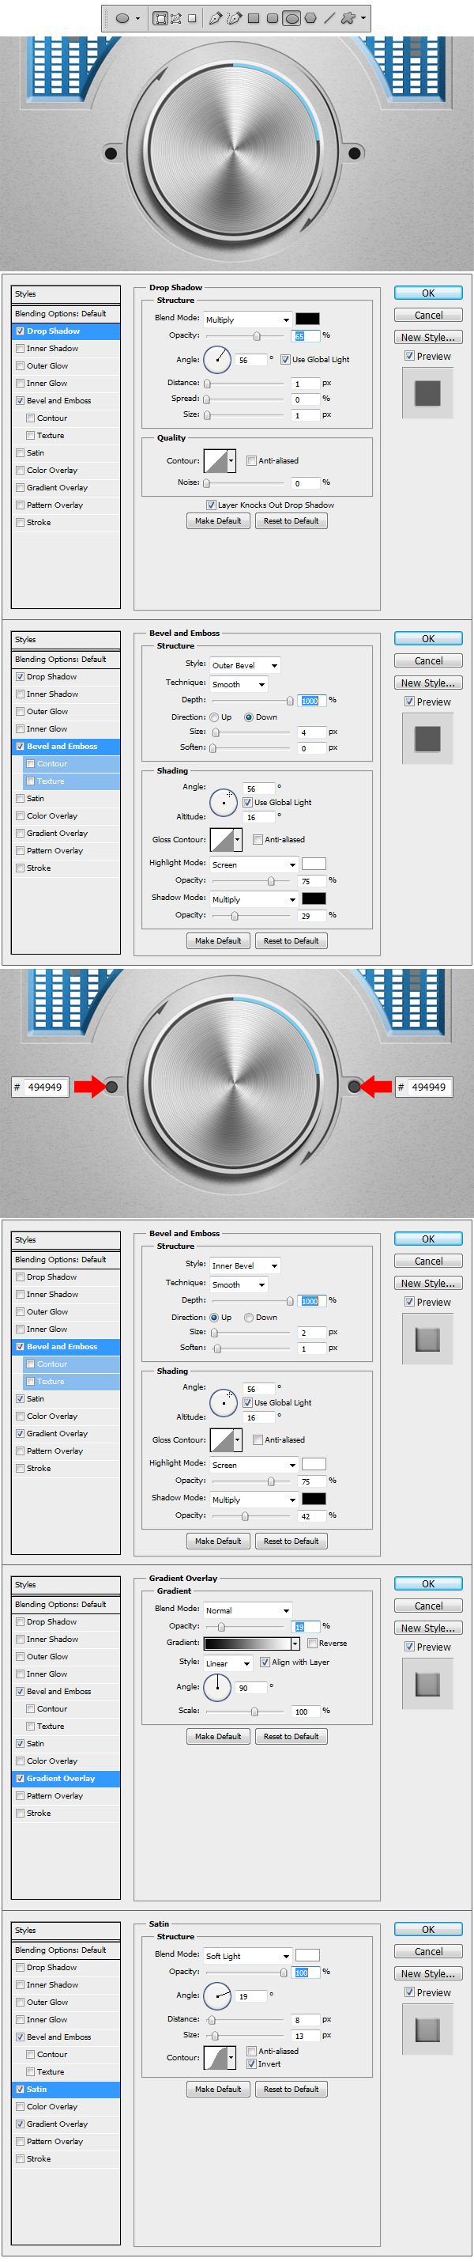Select the Line shape tool

pyautogui.click(x=329, y=17)
